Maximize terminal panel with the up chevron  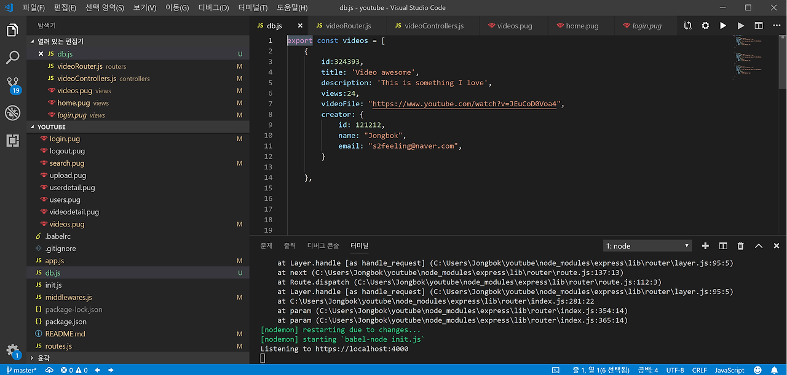tap(759, 245)
